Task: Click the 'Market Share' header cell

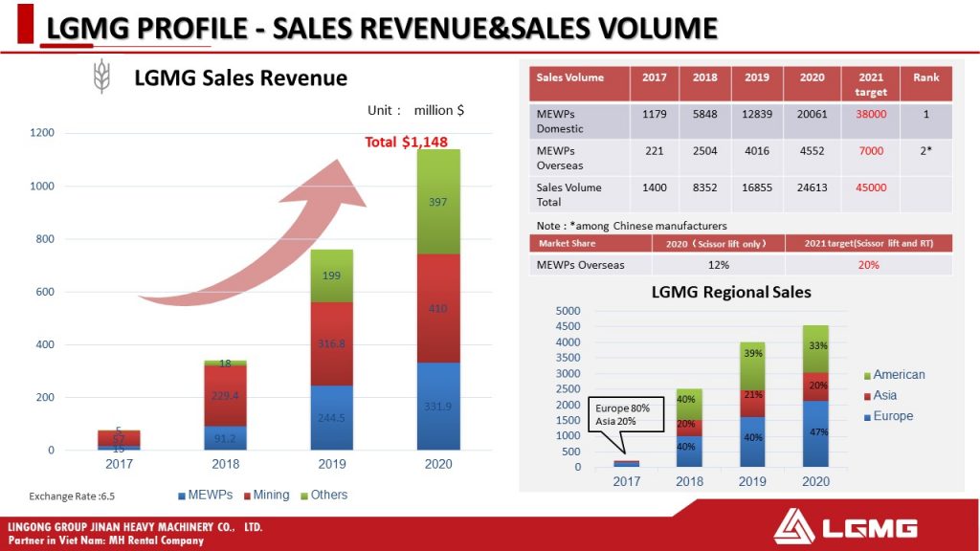Action: pyautogui.click(x=590, y=244)
